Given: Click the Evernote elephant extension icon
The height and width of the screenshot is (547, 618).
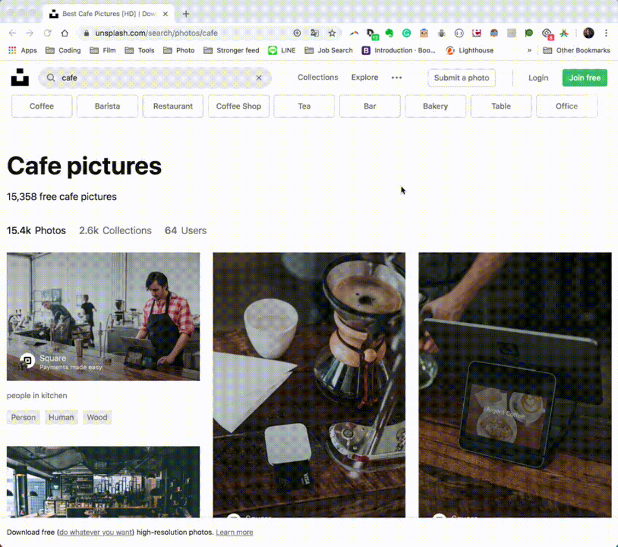Looking at the screenshot, I should tap(389, 33).
